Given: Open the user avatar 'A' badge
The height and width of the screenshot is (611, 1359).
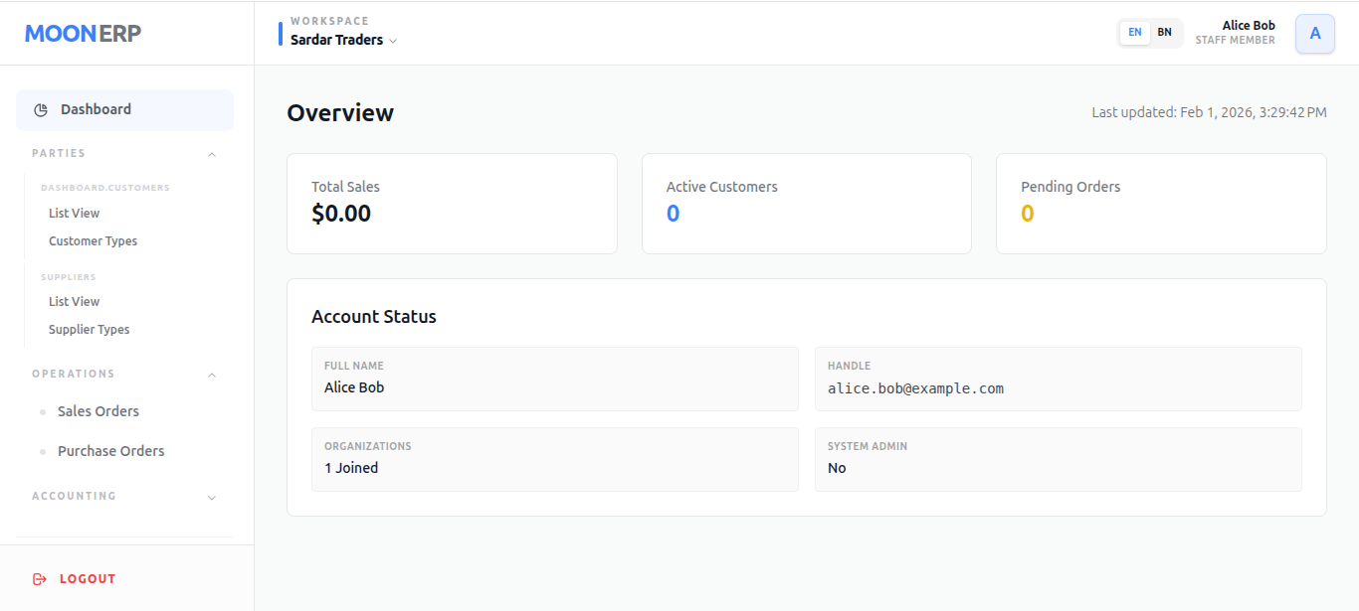Looking at the screenshot, I should [1314, 34].
